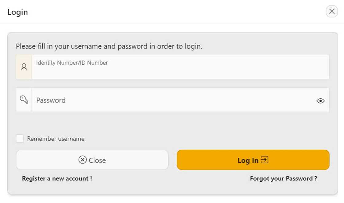Focus the Identity Number/ID Number field
This screenshot has width=344, height=203.
coord(180,70)
